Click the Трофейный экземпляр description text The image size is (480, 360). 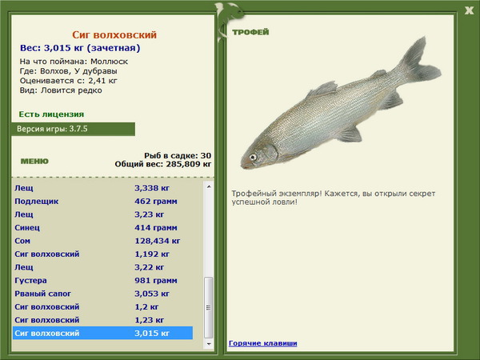pyautogui.click(x=334, y=198)
